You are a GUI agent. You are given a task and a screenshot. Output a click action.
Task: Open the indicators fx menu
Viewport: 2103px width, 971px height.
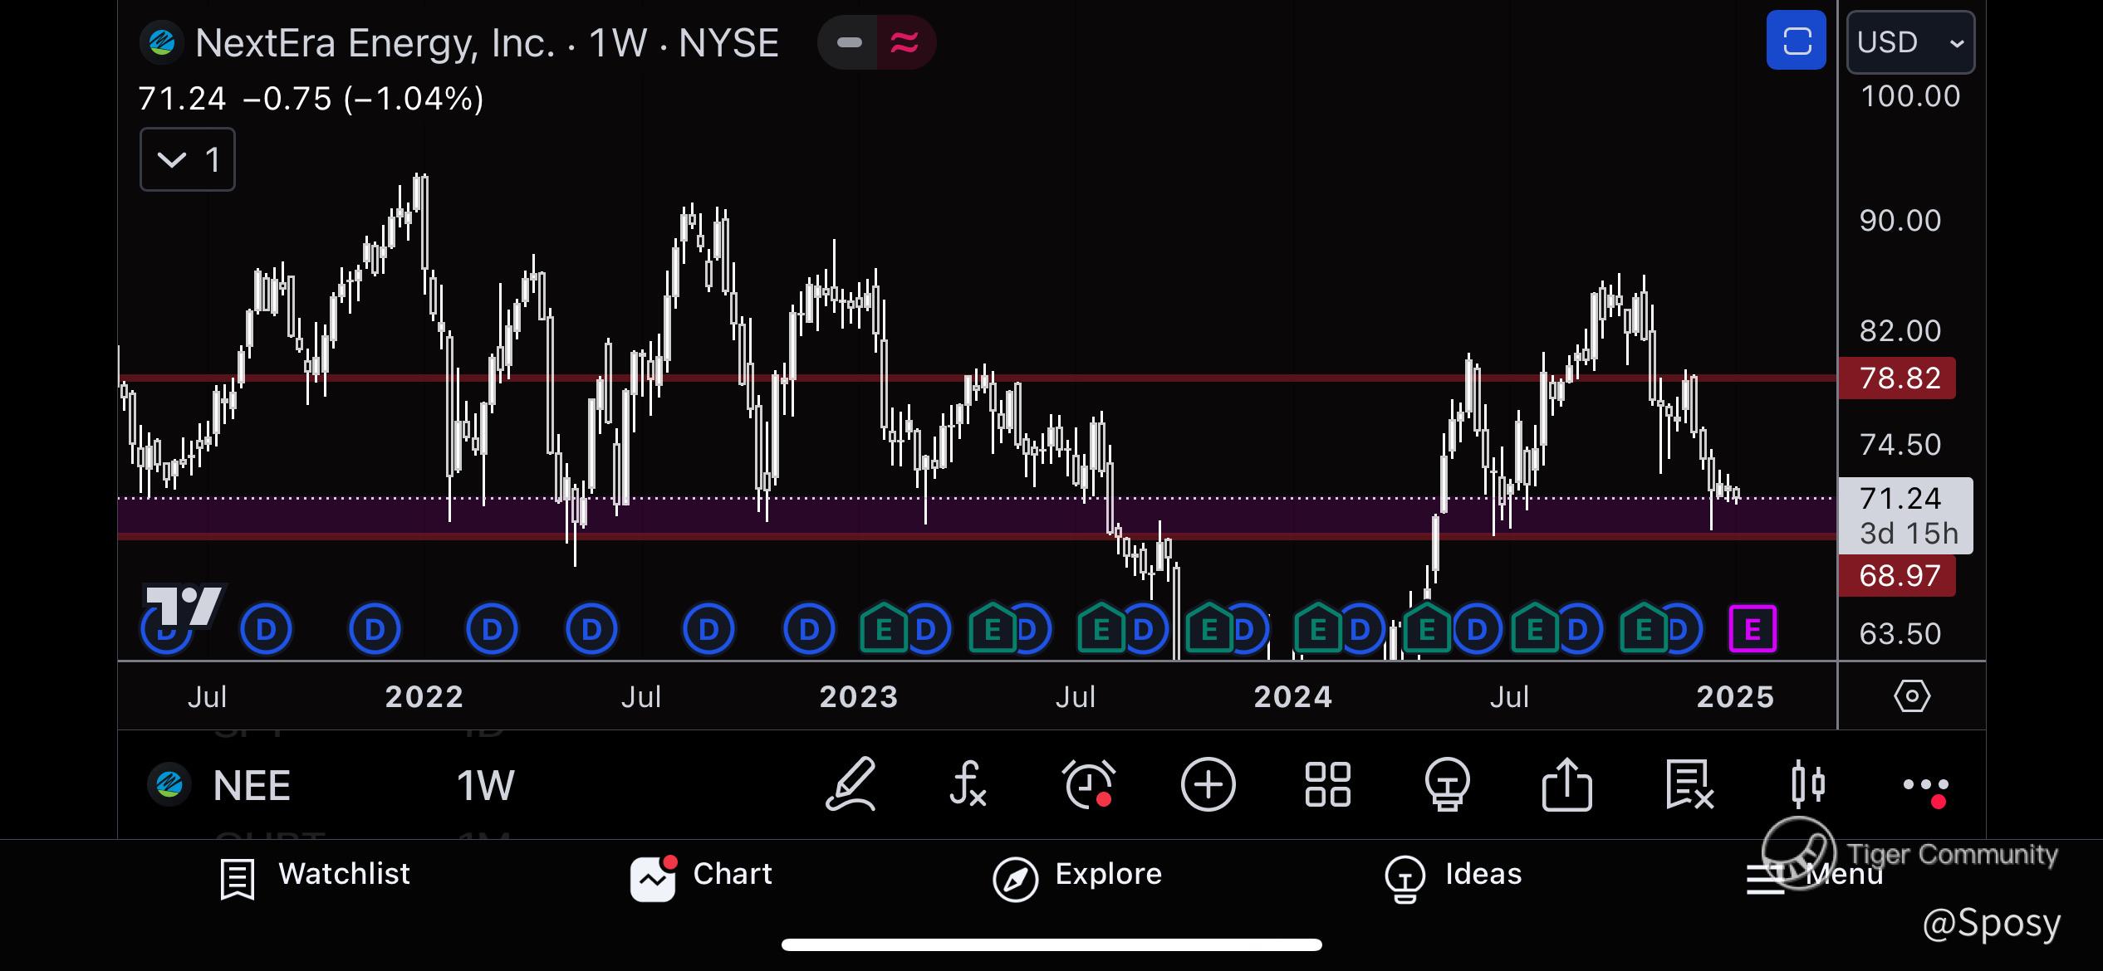click(968, 784)
